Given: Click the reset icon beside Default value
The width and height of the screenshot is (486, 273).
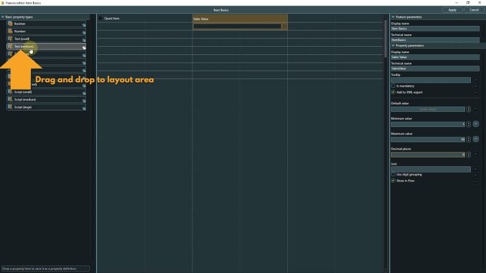Looking at the screenshot, I should tap(475, 109).
